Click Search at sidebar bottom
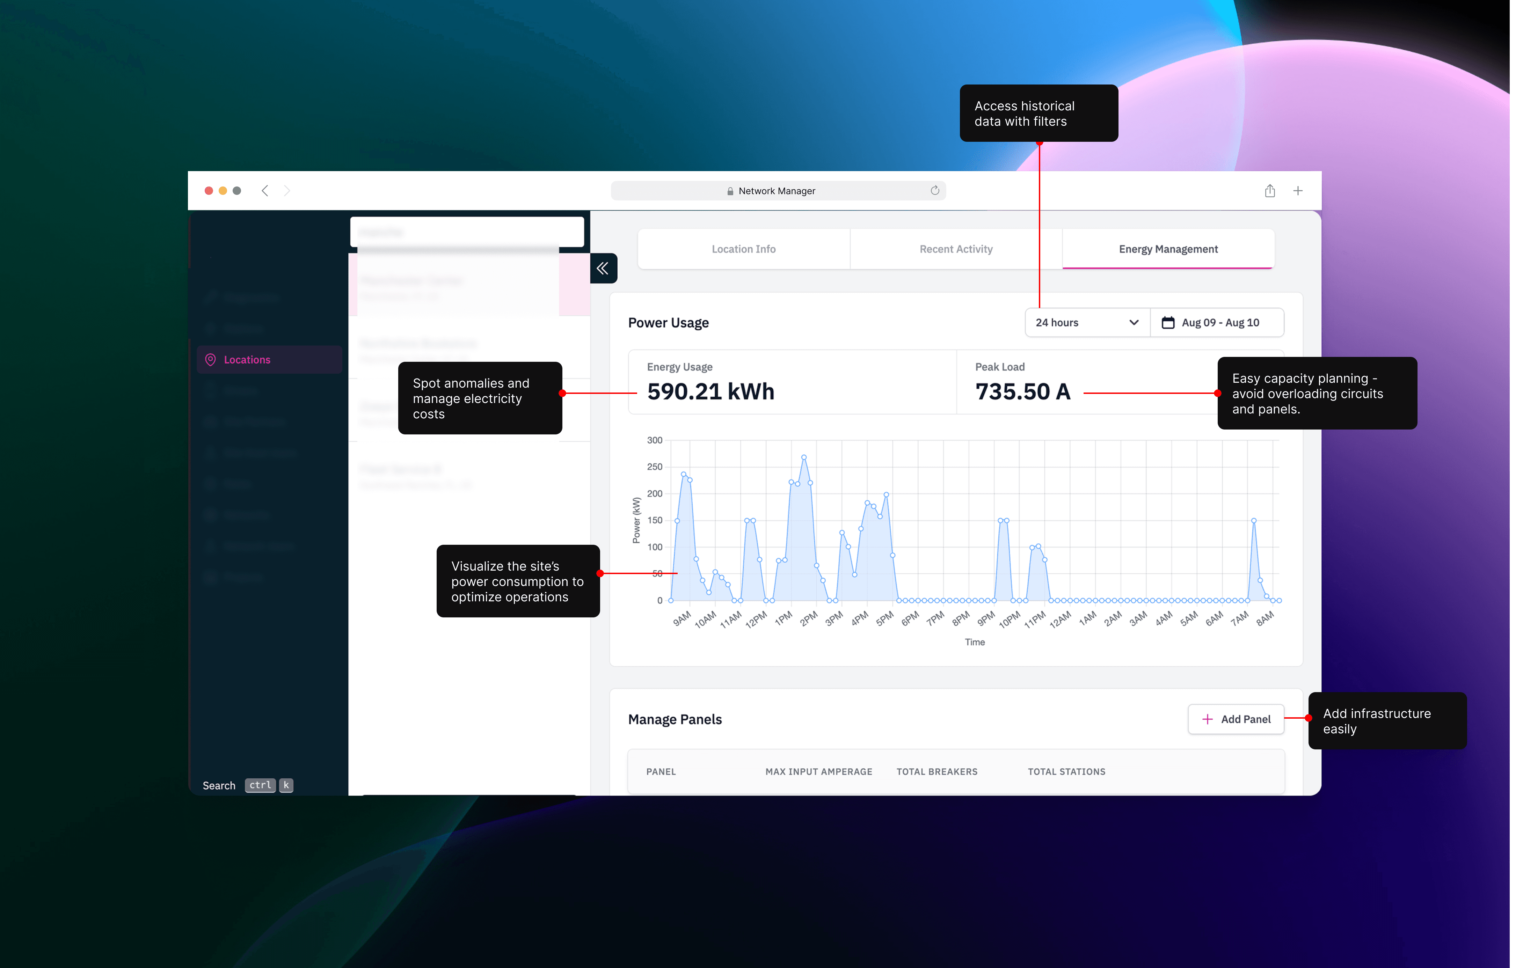Viewport: 1523px width, 968px height. tap(219, 785)
